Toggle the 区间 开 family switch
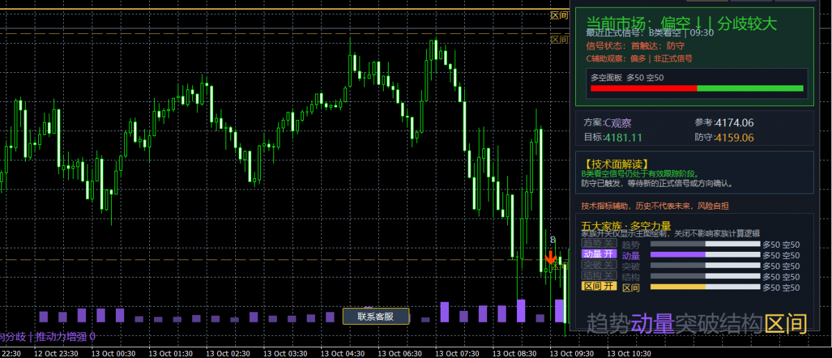 tap(599, 287)
